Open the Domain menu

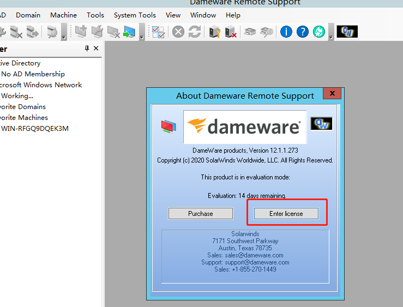[x=28, y=15]
